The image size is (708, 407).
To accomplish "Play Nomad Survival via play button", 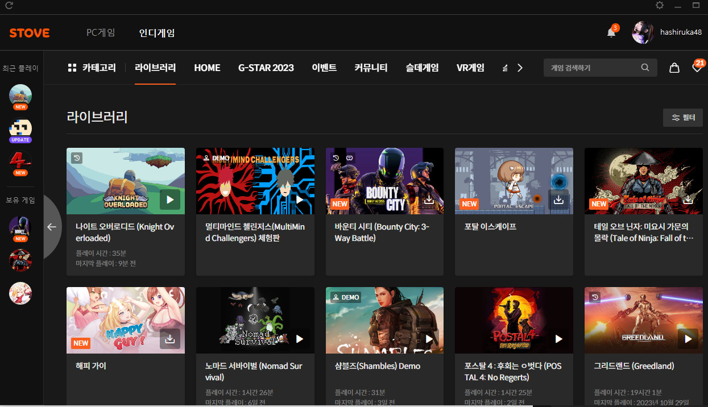I will tap(300, 339).
